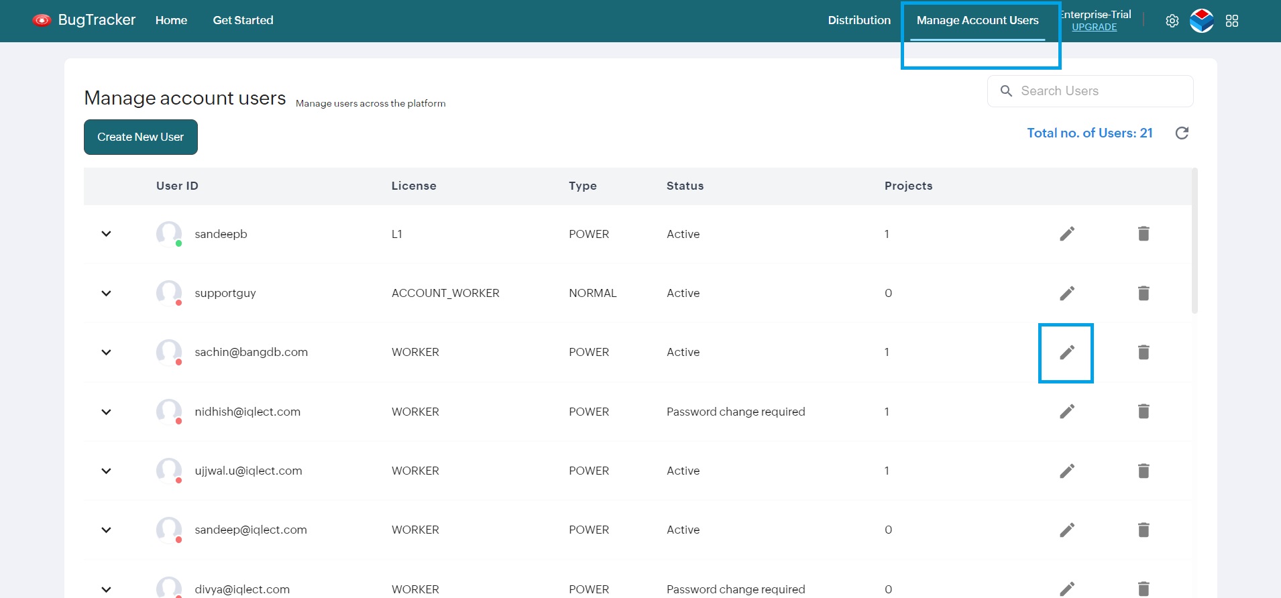Edit user sandeepb
The image size is (1281, 598).
point(1067,233)
